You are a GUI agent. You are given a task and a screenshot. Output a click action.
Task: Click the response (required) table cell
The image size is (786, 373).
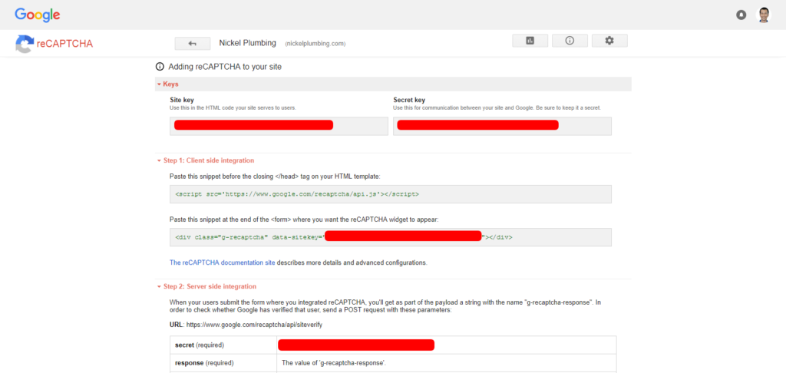tap(223, 363)
